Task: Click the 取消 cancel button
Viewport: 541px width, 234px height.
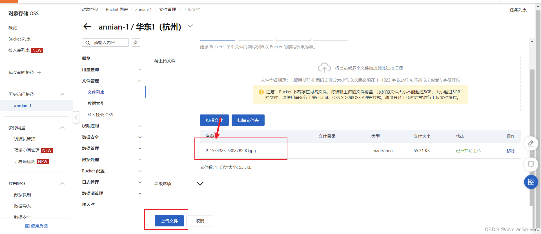Action: point(200,221)
